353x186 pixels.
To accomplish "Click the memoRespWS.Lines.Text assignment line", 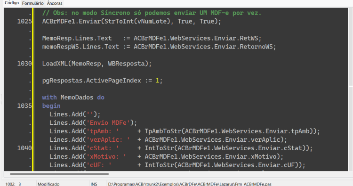I will pyautogui.click(x=159, y=47).
